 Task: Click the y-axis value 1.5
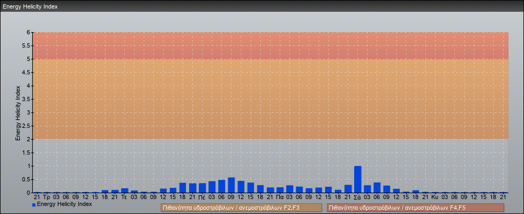[27, 152]
